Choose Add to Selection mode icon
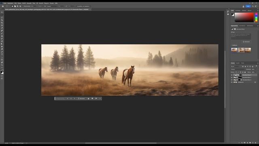The width and height of the screenshot is (259, 146). 15,6
